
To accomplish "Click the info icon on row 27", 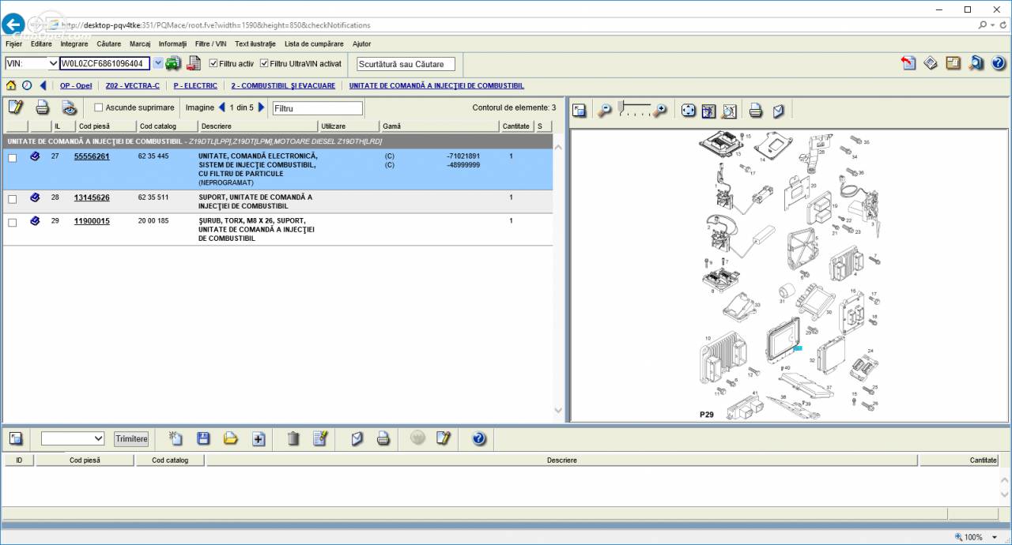I will (x=35, y=156).
